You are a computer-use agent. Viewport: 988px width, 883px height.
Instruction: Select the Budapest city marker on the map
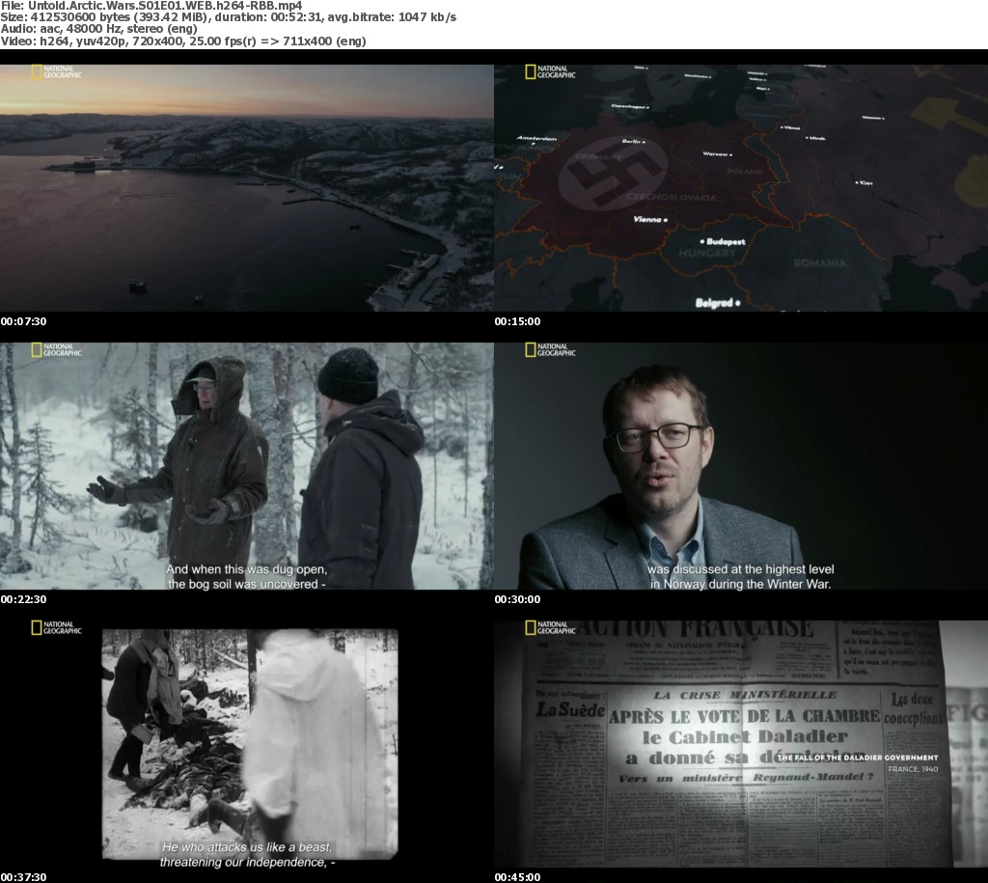pyautogui.click(x=724, y=242)
